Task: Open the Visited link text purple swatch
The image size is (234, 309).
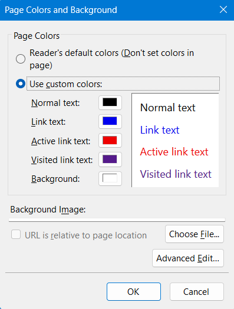Action: coord(110,160)
